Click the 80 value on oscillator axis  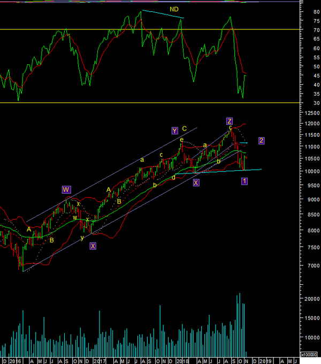coord(310,11)
